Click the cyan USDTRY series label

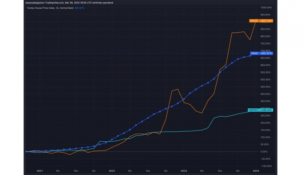tap(254, 110)
